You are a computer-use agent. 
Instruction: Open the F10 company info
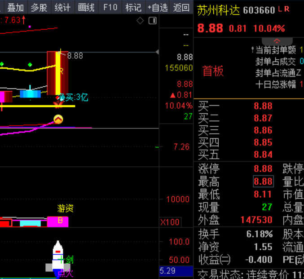pyautogui.click(x=110, y=7)
